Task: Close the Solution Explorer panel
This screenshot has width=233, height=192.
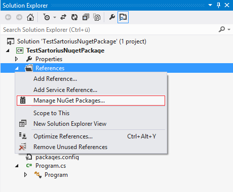Action: (x=227, y=5)
